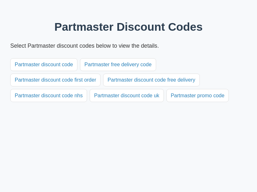Open Partmaster free delivery code
The image size is (257, 192).
click(118, 65)
